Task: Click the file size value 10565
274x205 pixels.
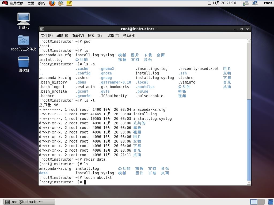Action: point(96,119)
